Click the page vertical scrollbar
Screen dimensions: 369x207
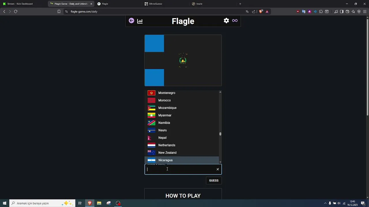tap(367, 68)
